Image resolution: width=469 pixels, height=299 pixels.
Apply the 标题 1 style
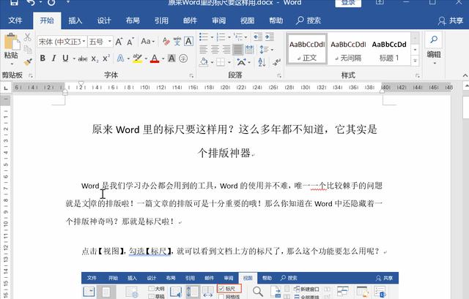[389, 49]
